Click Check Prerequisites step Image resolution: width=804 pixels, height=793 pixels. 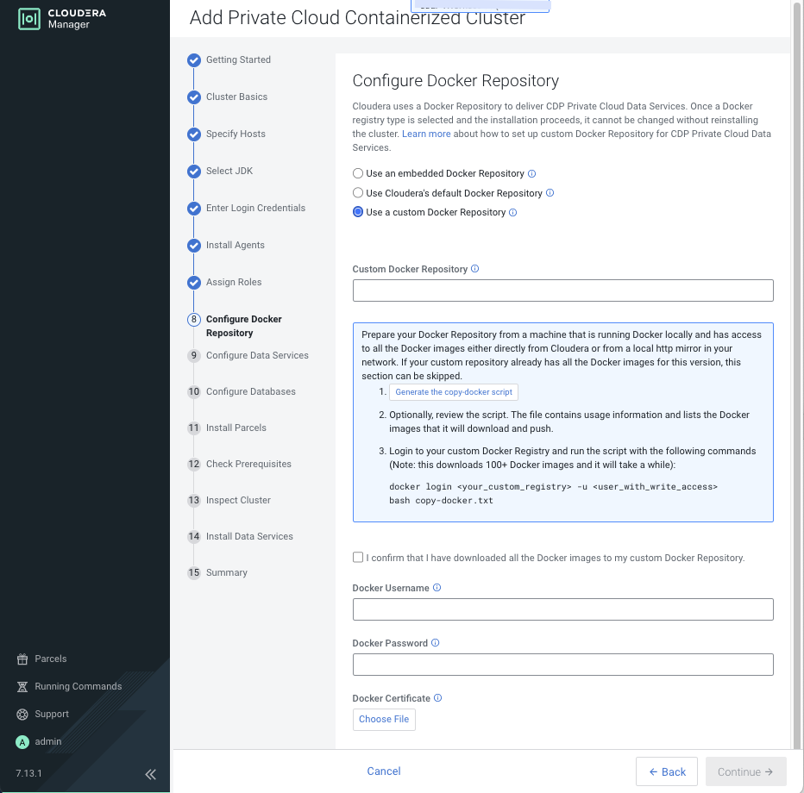tap(248, 464)
